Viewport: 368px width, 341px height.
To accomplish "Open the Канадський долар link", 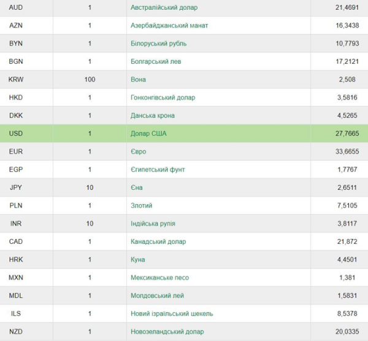I will click(x=158, y=241).
